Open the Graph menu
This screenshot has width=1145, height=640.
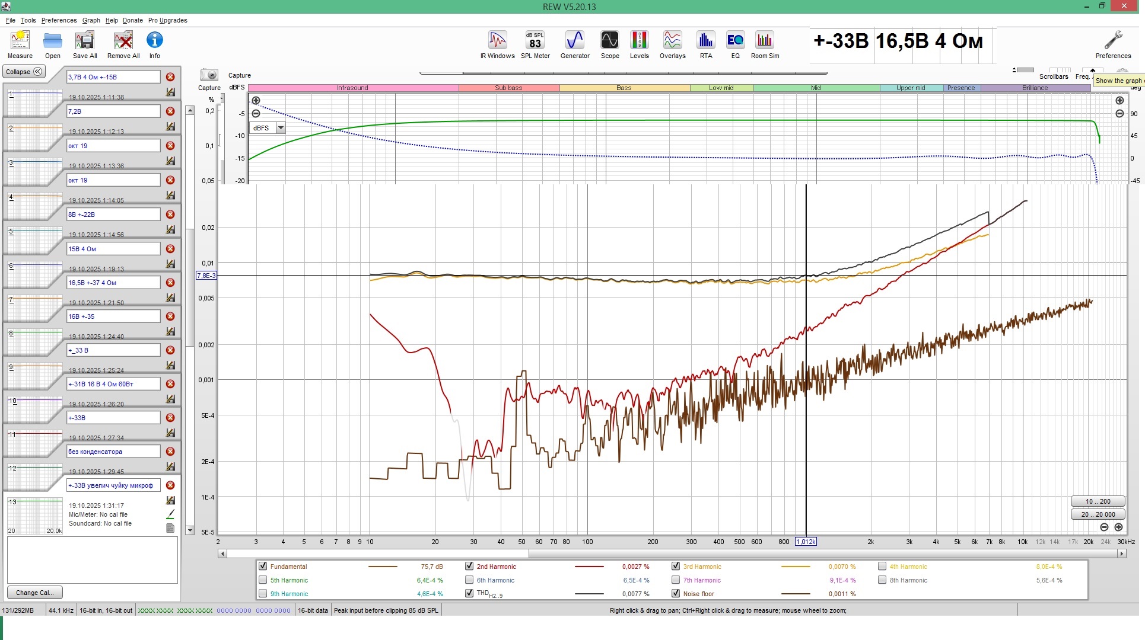[91, 20]
